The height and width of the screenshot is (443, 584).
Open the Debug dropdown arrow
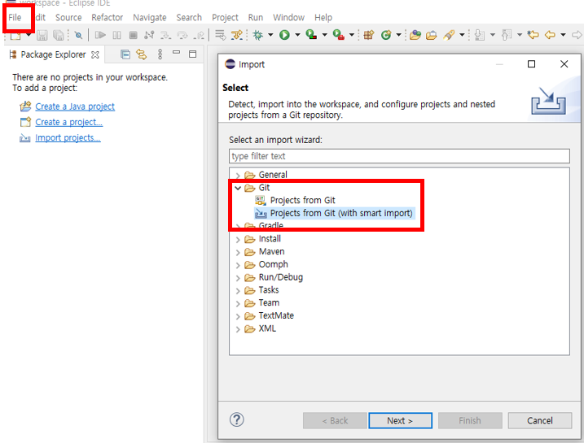tap(270, 35)
